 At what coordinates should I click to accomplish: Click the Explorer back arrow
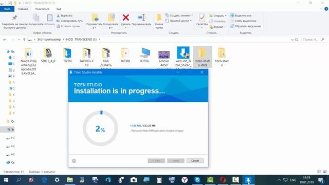[5, 40]
